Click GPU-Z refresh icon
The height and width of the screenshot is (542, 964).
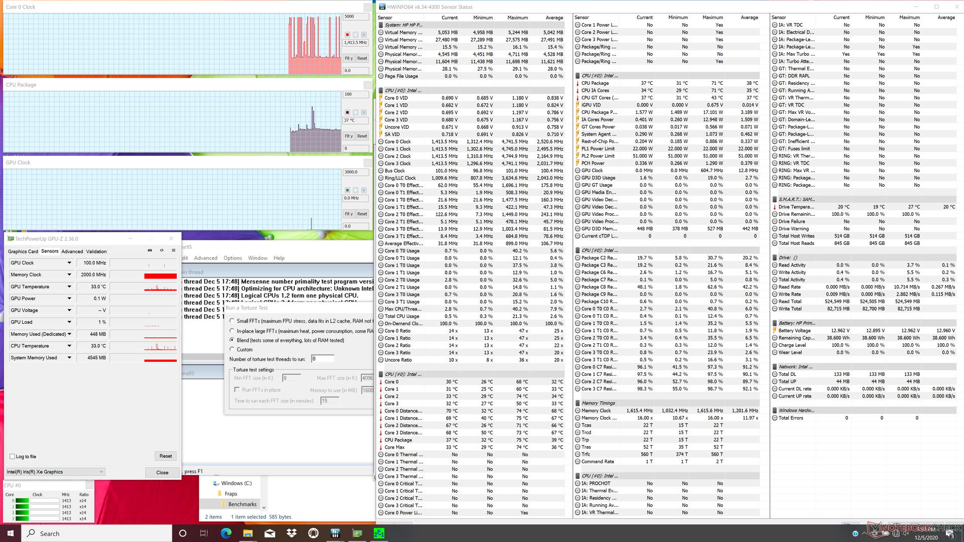162,250
